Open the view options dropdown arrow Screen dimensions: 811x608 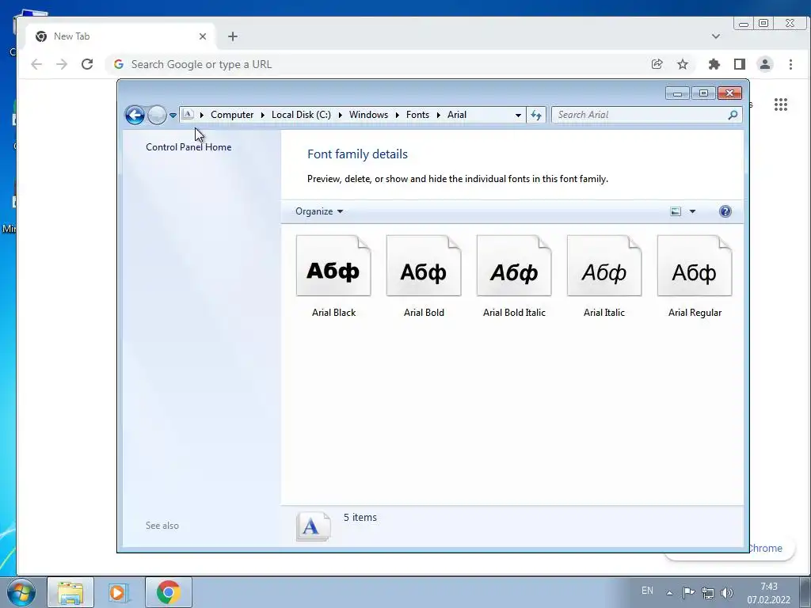[692, 211]
